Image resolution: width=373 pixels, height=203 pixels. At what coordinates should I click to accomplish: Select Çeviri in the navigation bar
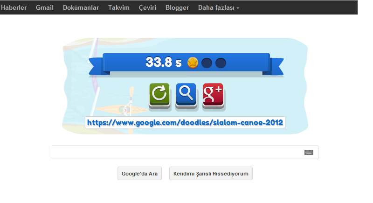coord(147,7)
